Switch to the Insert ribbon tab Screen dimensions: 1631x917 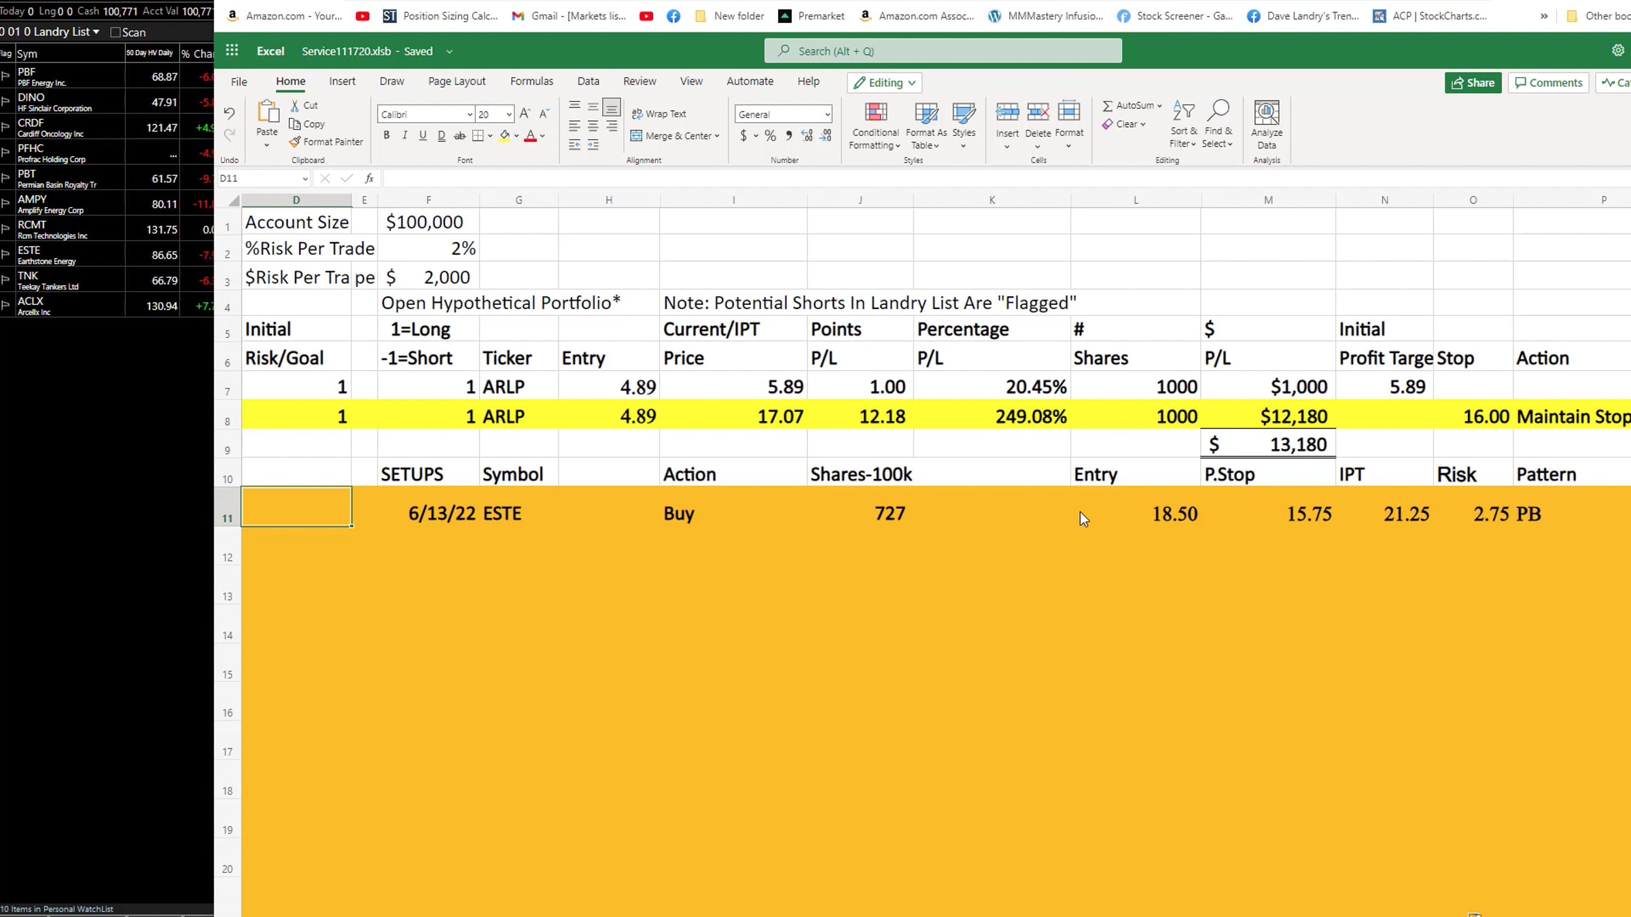[342, 81]
